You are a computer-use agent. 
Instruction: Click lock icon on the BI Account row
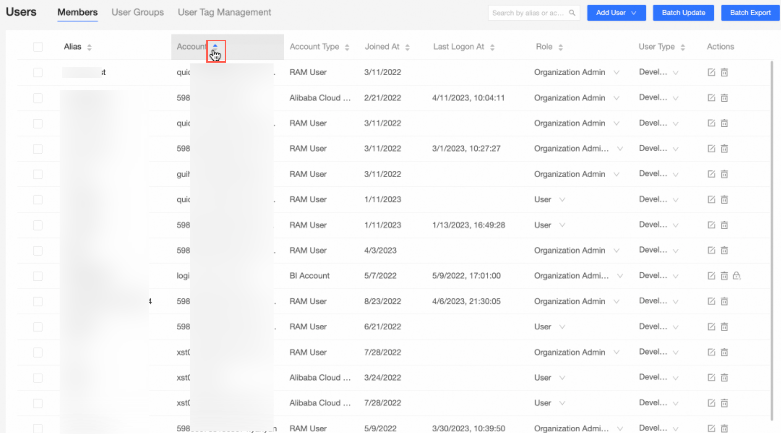(737, 276)
